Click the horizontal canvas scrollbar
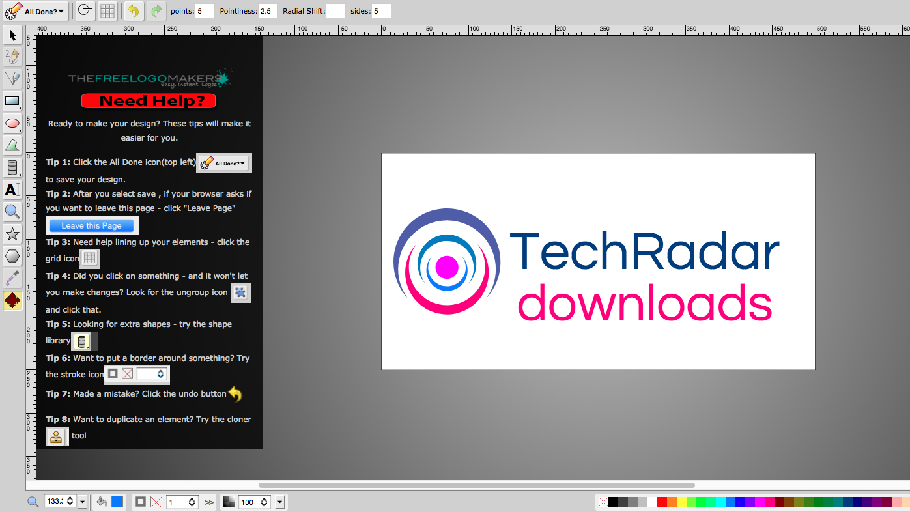910x512 pixels. click(x=477, y=485)
